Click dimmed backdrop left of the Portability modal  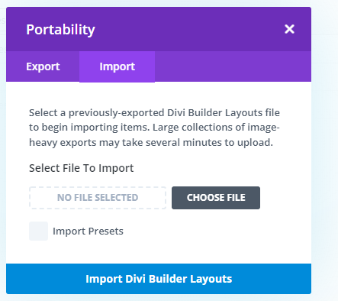[3, 153]
